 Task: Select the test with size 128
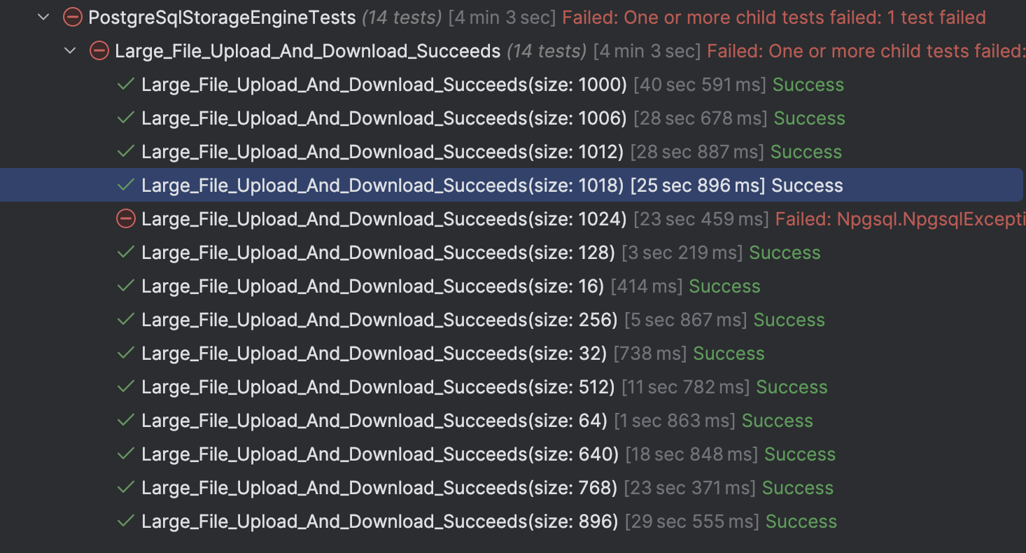tap(378, 253)
